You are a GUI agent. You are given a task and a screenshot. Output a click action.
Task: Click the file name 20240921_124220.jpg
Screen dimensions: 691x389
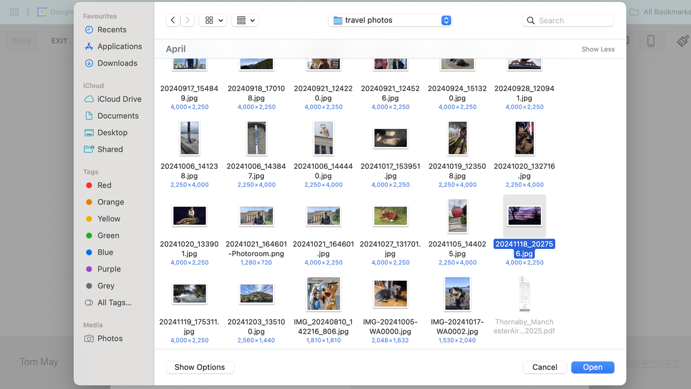click(324, 93)
